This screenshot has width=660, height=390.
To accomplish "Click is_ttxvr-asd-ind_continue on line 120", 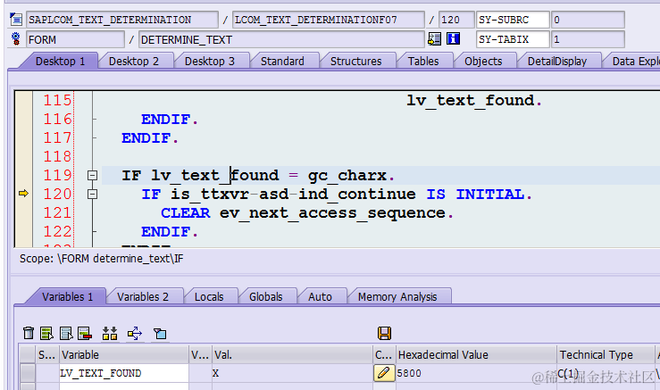I will point(293,194).
